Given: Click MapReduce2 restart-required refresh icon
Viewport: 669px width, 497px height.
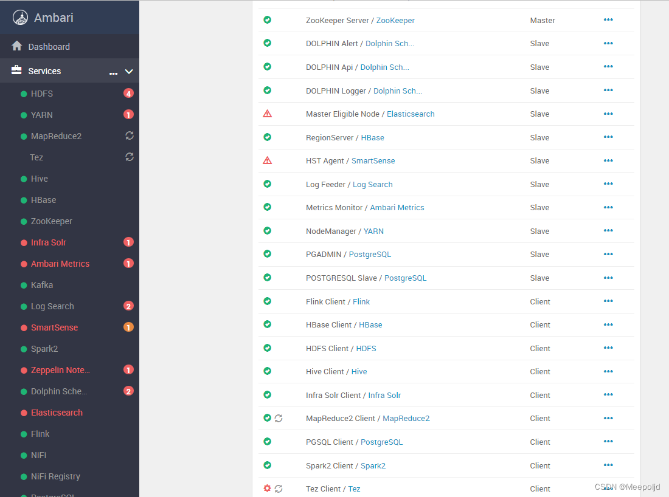Looking at the screenshot, I should [x=130, y=135].
